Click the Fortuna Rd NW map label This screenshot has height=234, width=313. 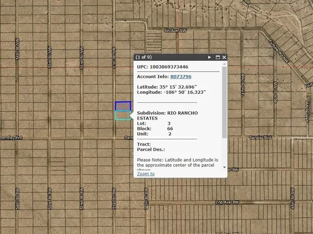point(279,51)
